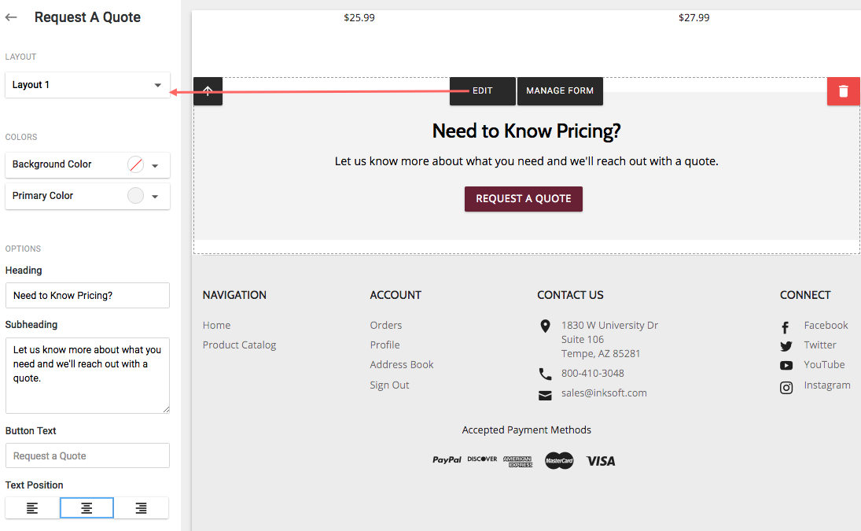Screen dimensions: 861x531
Task: Click the YouTube icon in the footer
Action: click(x=786, y=366)
